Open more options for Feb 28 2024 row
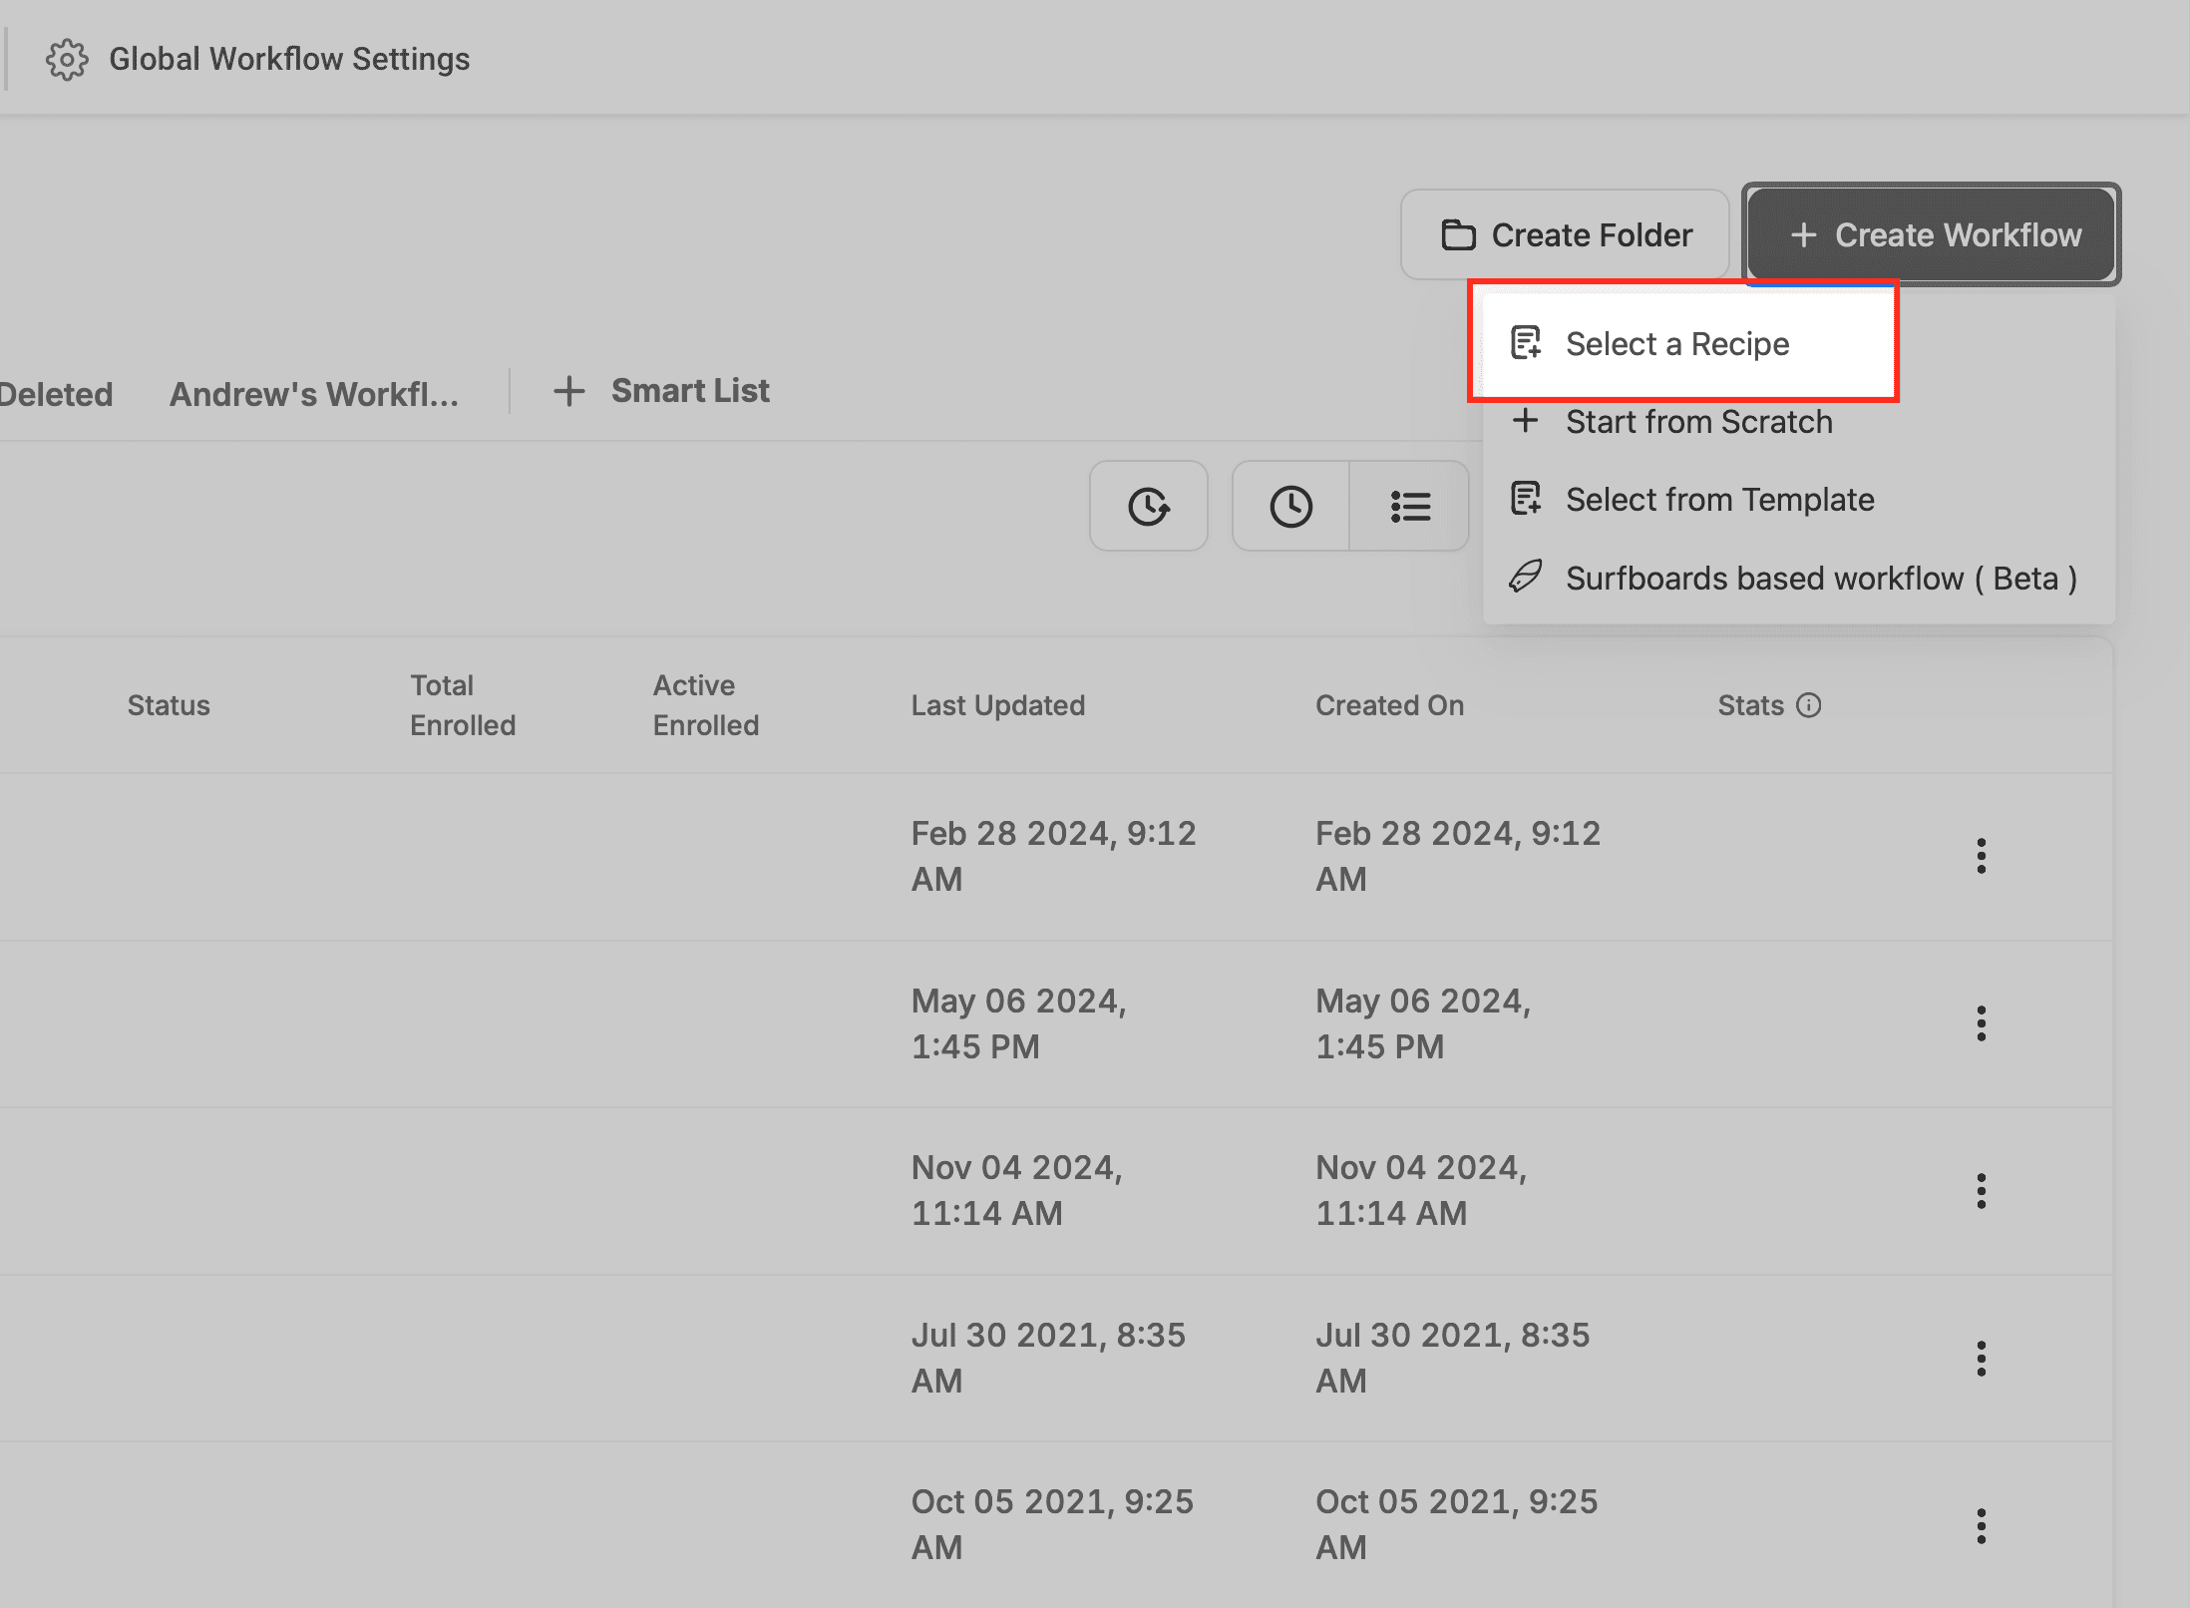 tap(1981, 857)
